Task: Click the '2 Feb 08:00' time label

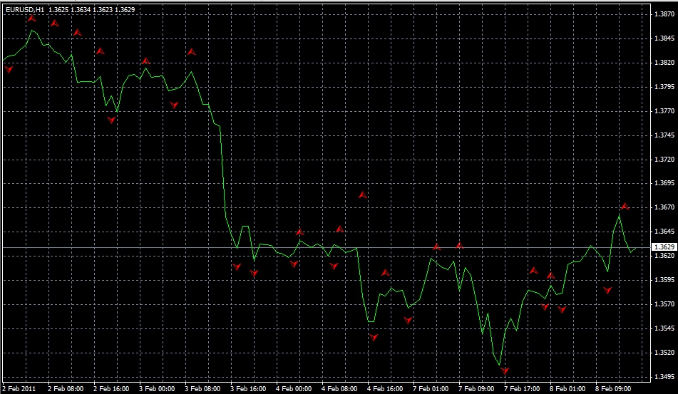Action: coord(66,388)
